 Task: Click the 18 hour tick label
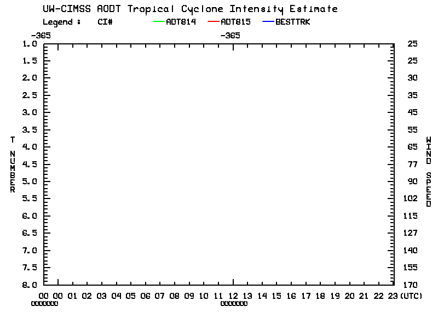click(x=321, y=296)
